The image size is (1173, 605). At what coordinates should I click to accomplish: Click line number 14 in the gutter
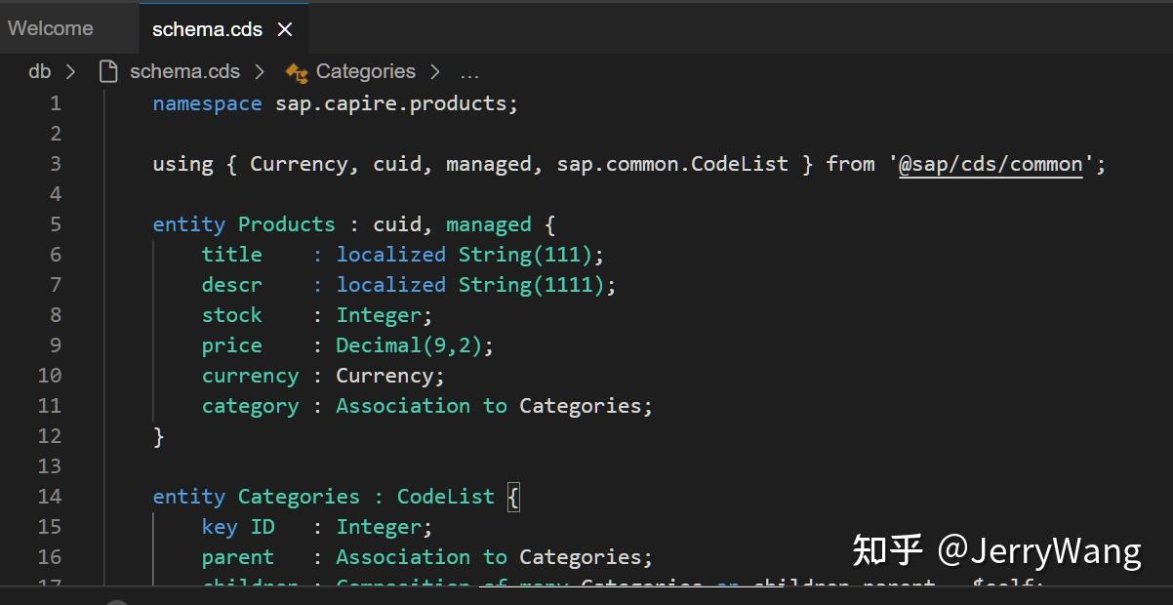(49, 497)
